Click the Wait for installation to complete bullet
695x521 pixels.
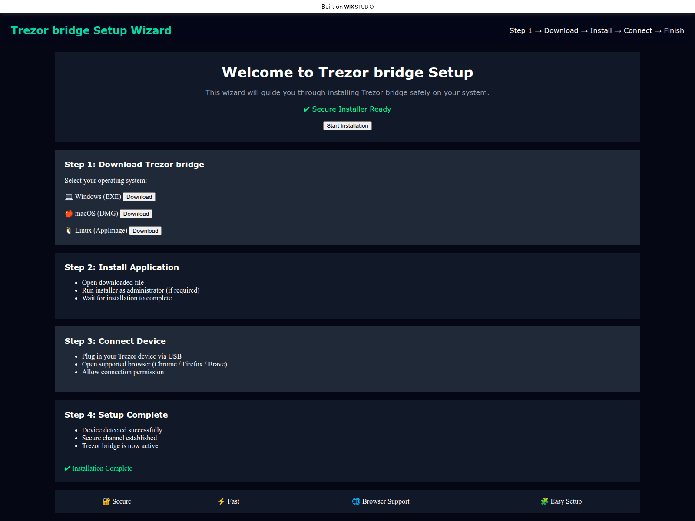pyautogui.click(x=127, y=298)
